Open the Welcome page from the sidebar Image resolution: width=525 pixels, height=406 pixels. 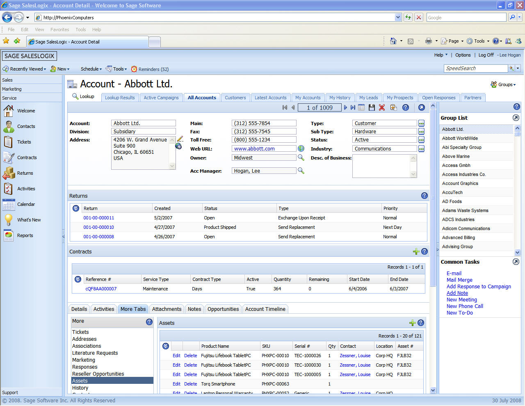pyautogui.click(x=19, y=111)
